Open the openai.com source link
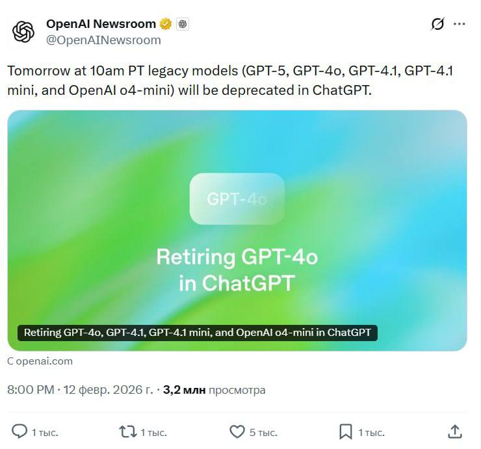 (40, 361)
